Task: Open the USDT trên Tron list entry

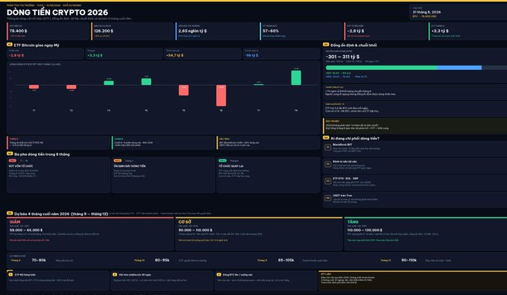Action: tap(415, 199)
